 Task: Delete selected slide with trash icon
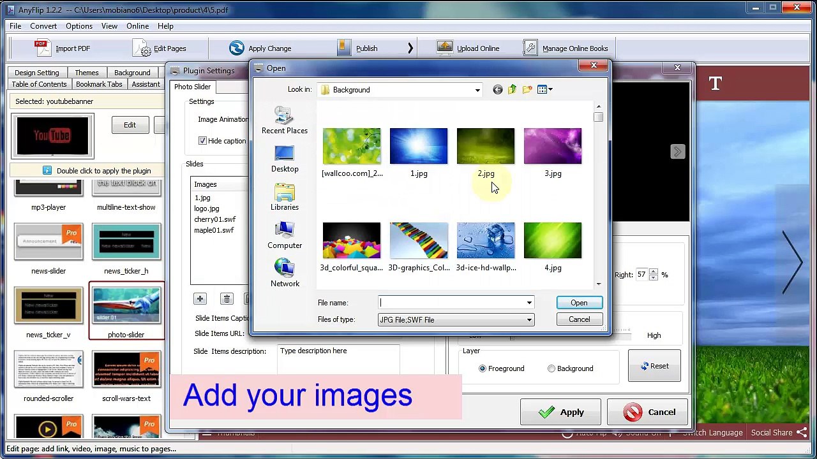227,299
